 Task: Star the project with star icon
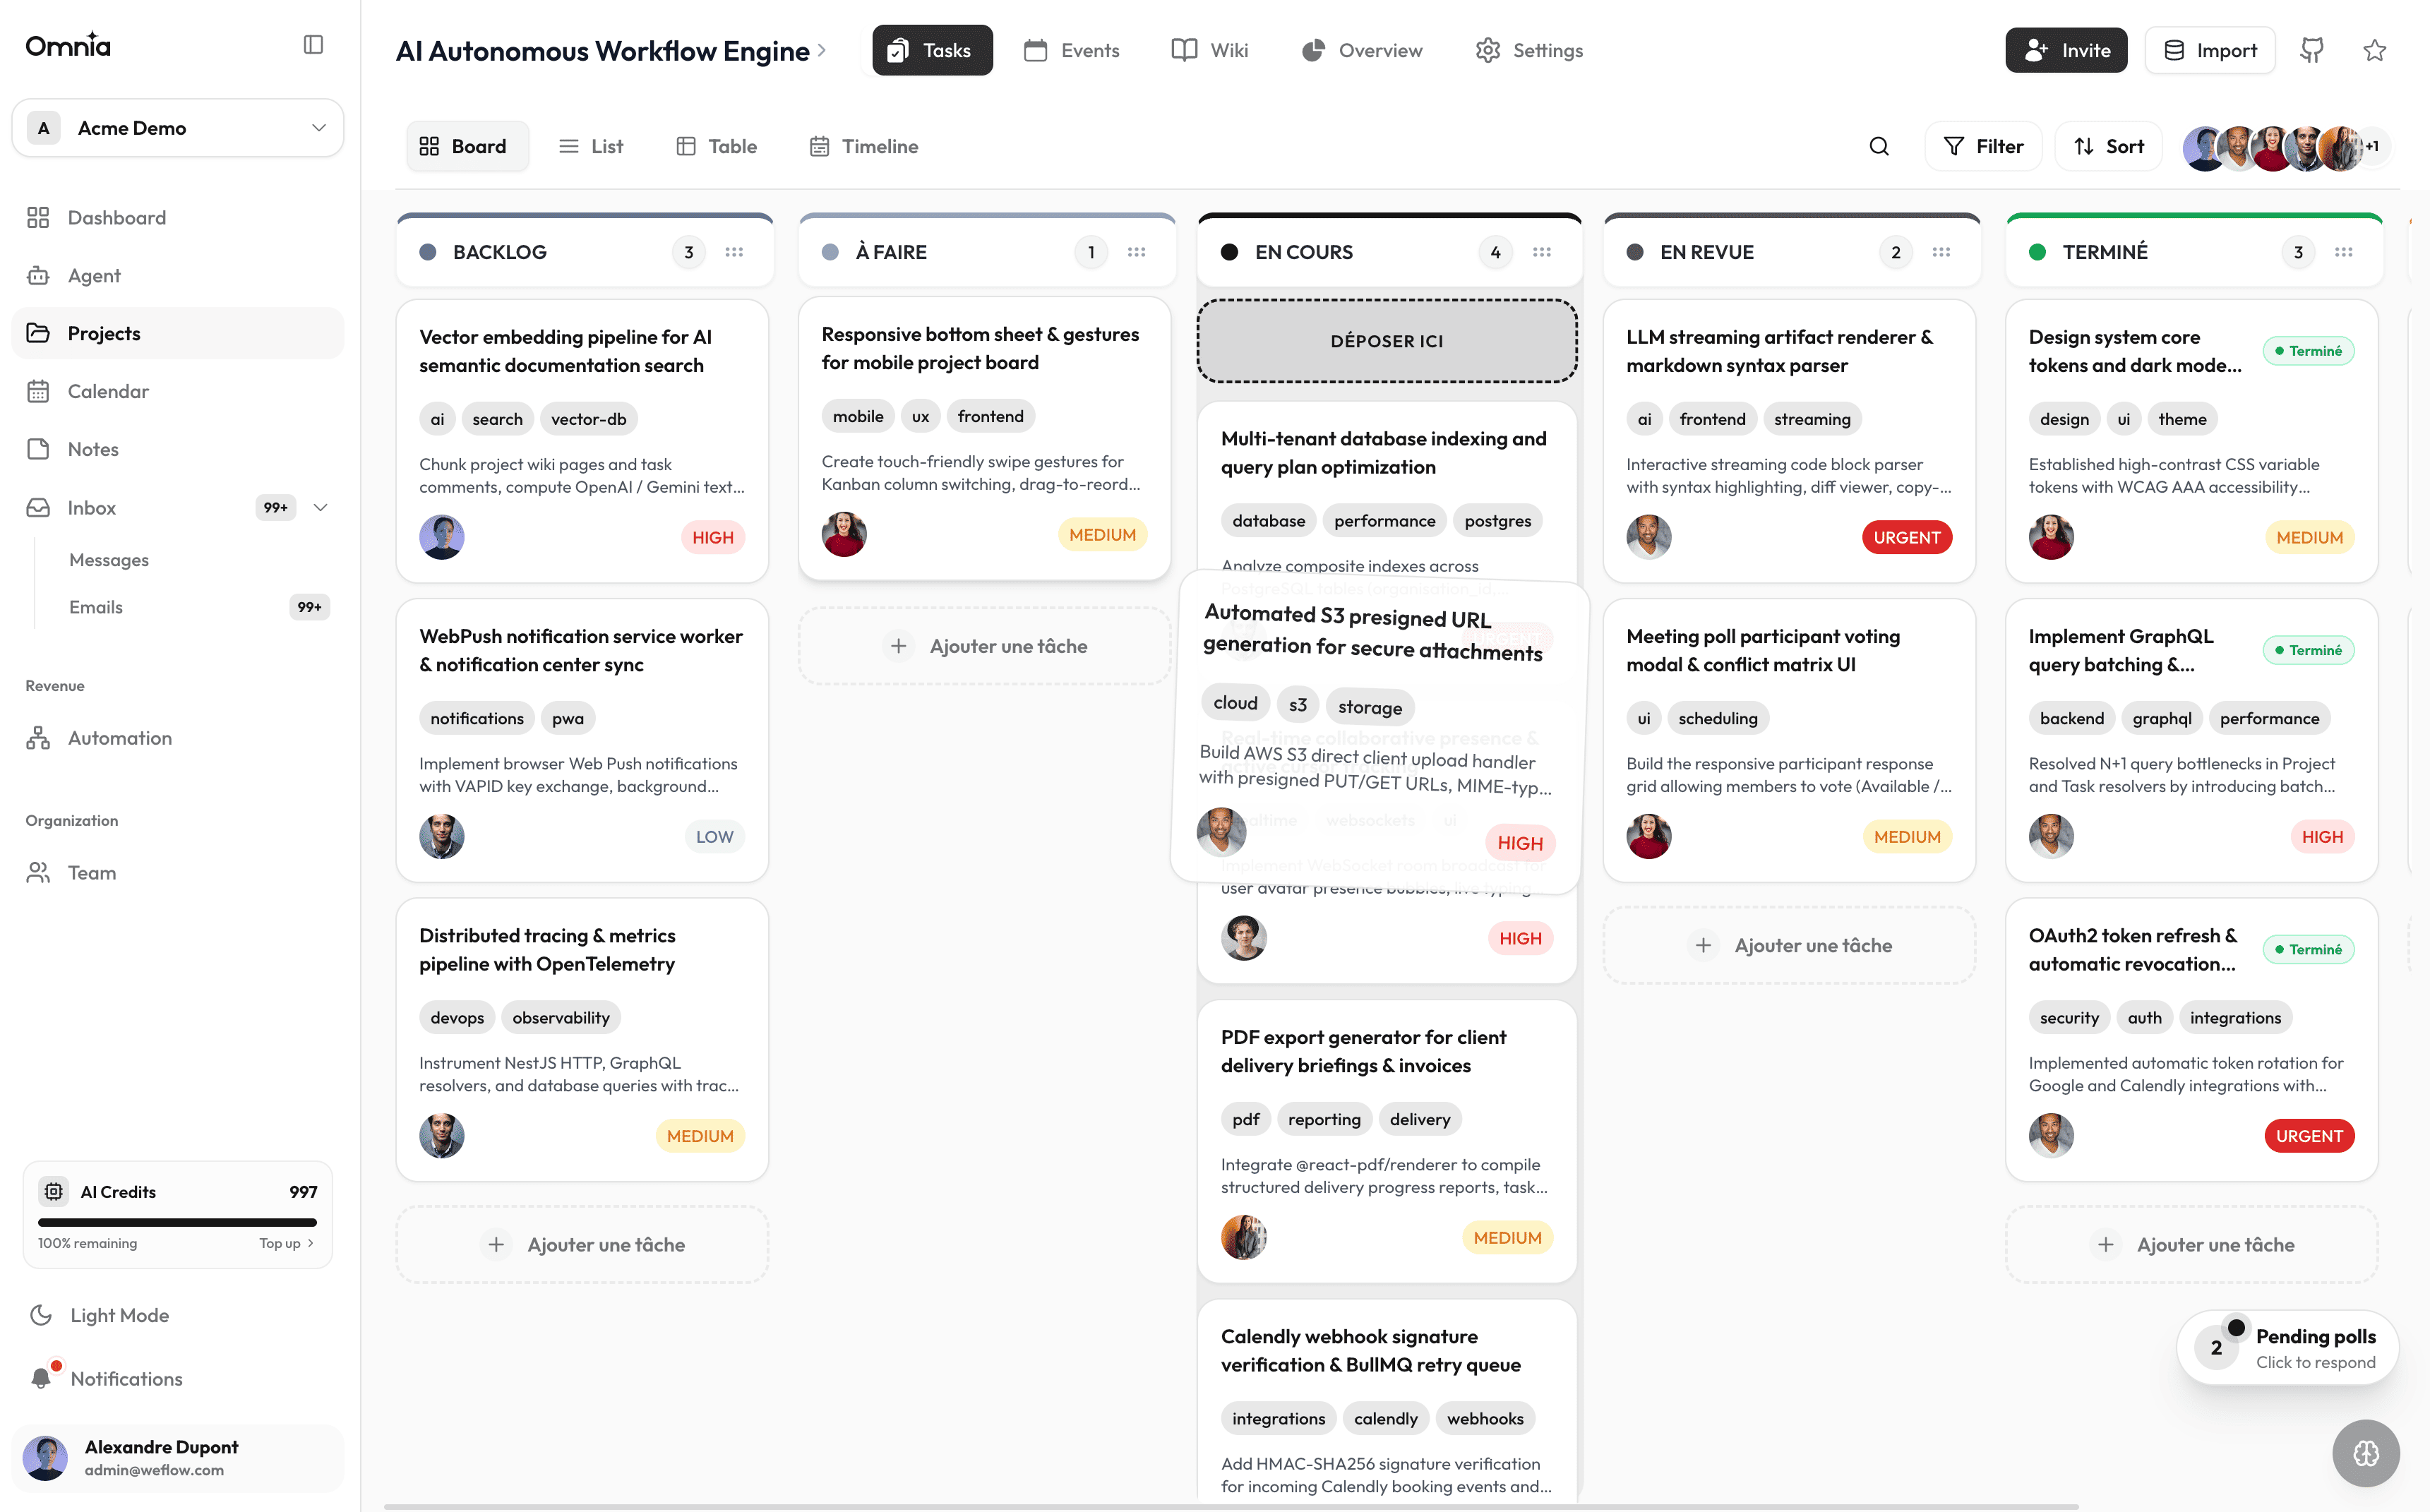[x=2375, y=50]
